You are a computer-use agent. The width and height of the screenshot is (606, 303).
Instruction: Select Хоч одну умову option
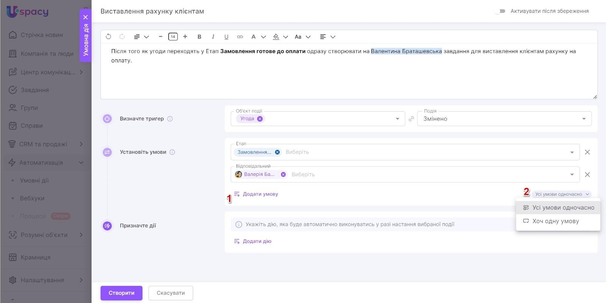click(556, 221)
